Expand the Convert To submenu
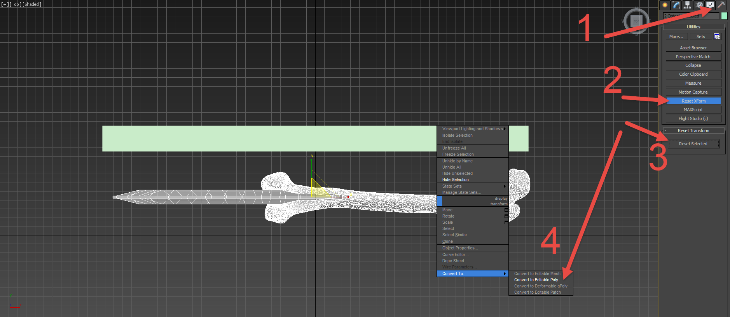Image resolution: width=730 pixels, height=317 pixels. 473,273
